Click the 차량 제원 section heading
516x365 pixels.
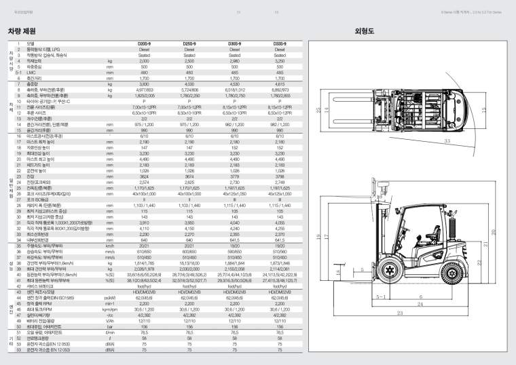click(x=22, y=31)
